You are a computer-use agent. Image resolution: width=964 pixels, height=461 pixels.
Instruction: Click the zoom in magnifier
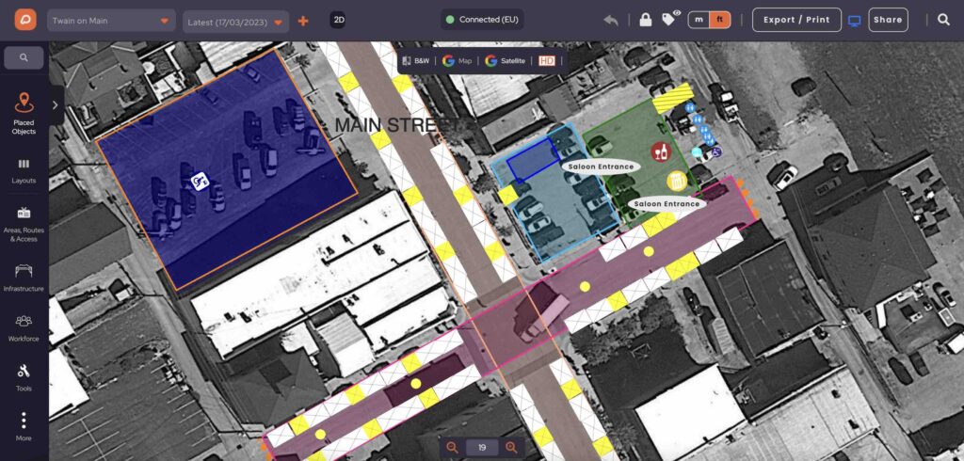(x=511, y=448)
